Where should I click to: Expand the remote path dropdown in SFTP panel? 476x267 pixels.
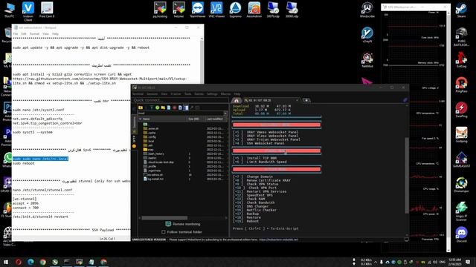click(x=225, y=113)
